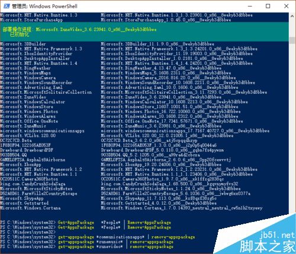This screenshot has width=296, height=254.
Task: Select "Microsoft.DesktopAppInstaller_1.0.2181.0" full package name
Action: [x=172, y=58]
